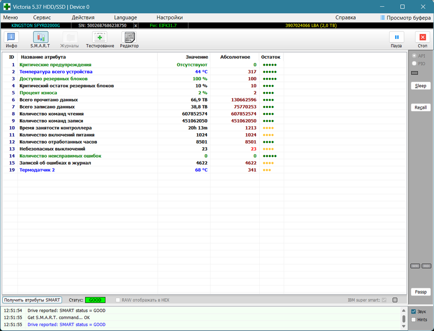Select Записей об ошибках в журнал row

pos(205,163)
